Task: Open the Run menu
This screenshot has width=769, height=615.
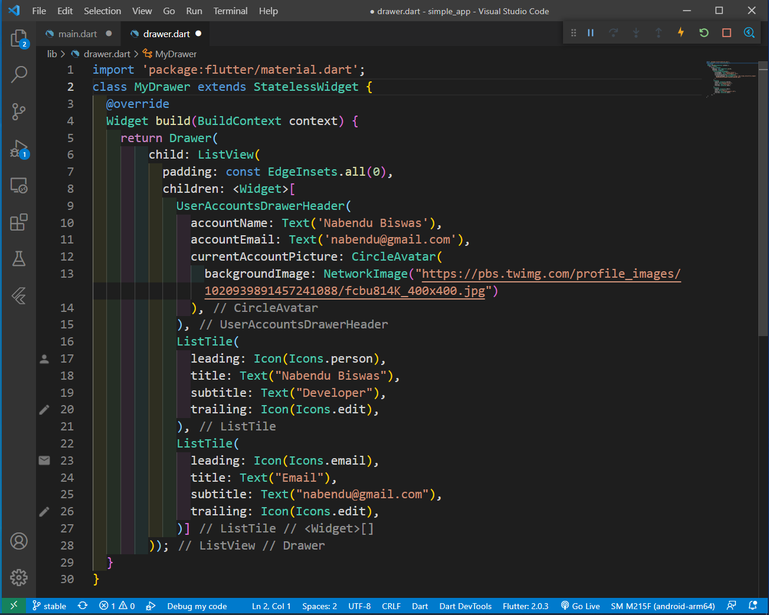Action: point(194,11)
